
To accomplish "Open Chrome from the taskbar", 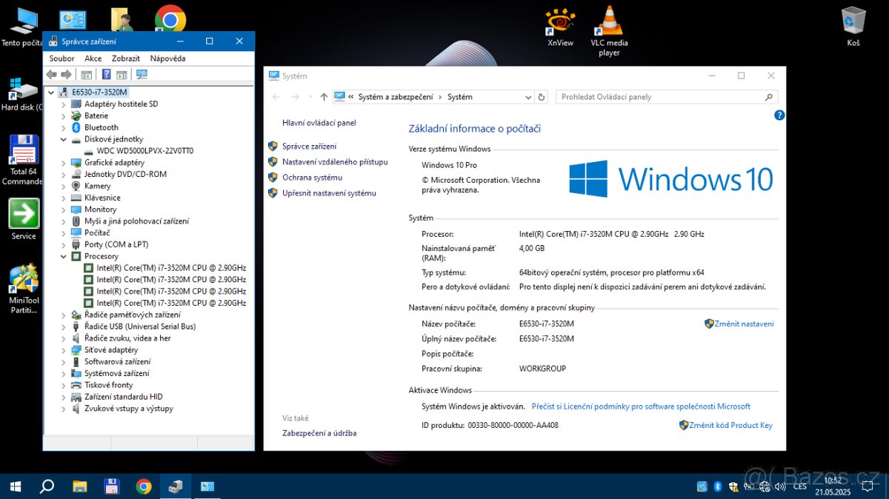I will (x=144, y=486).
